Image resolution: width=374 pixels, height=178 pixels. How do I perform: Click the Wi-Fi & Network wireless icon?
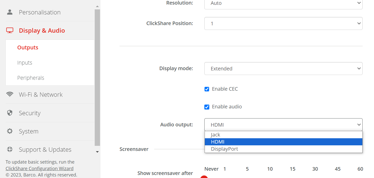(x=10, y=94)
